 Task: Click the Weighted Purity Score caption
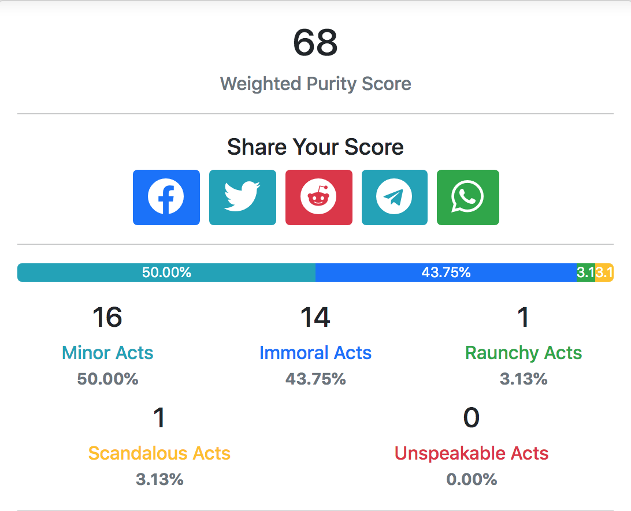315,84
